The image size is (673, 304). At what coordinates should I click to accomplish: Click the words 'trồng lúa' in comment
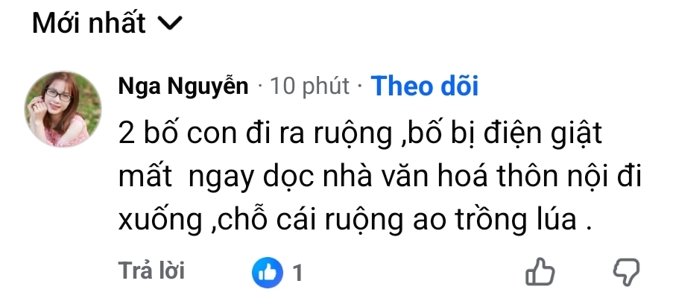515,219
